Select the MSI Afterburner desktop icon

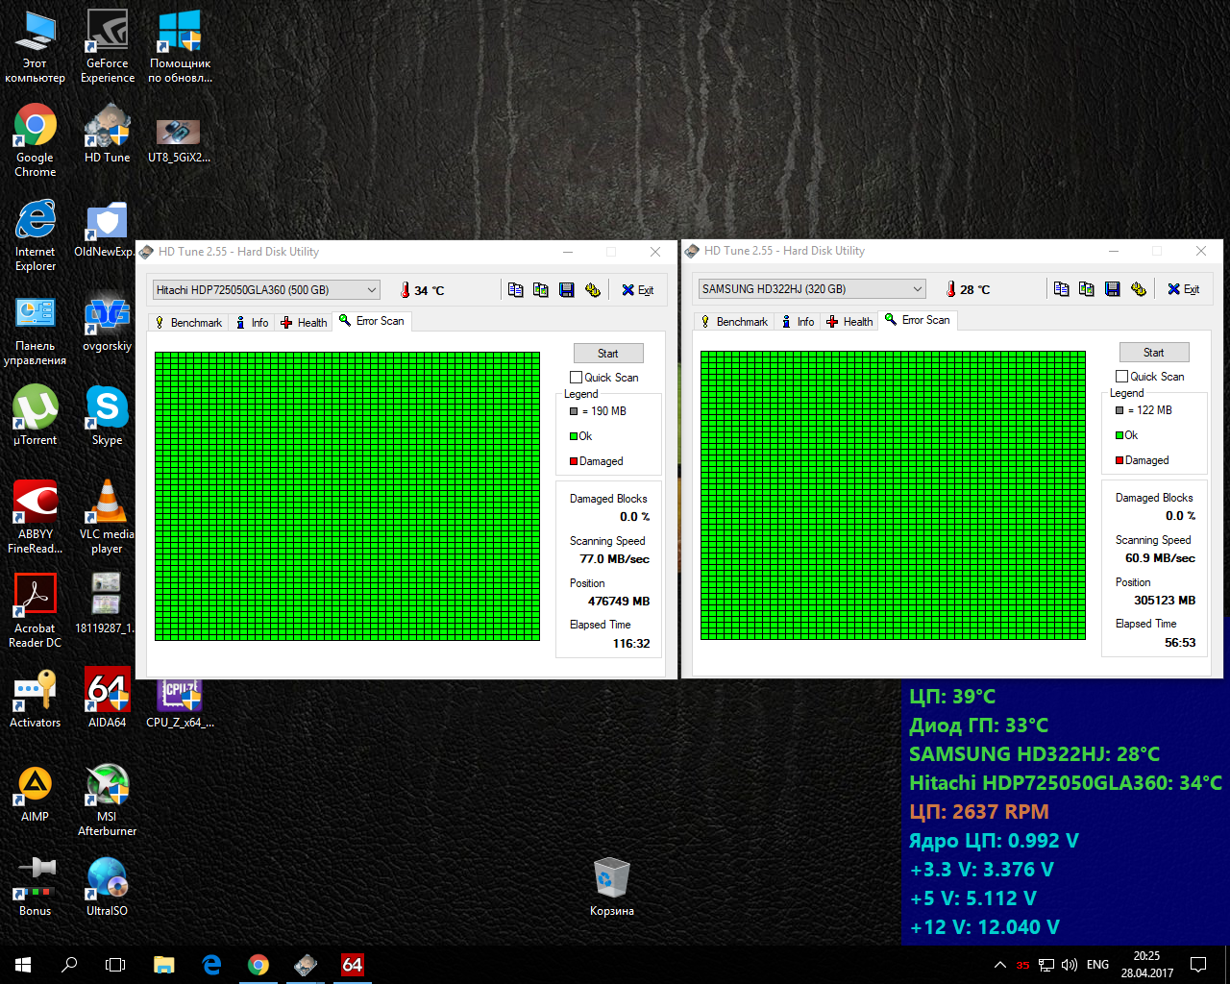click(x=107, y=800)
